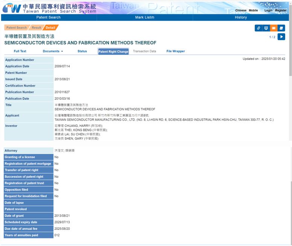Click the TAIWAN SEMICONDUCTOR MANUFACTURING applicant text
The width and height of the screenshot is (292, 246).
[x=164, y=120]
